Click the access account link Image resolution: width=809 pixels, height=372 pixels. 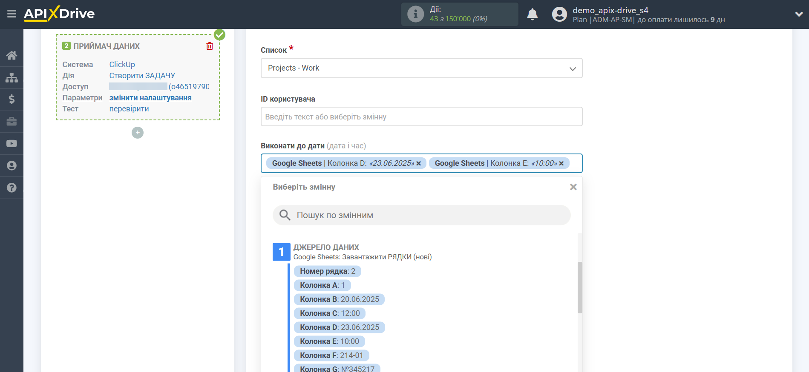click(159, 87)
